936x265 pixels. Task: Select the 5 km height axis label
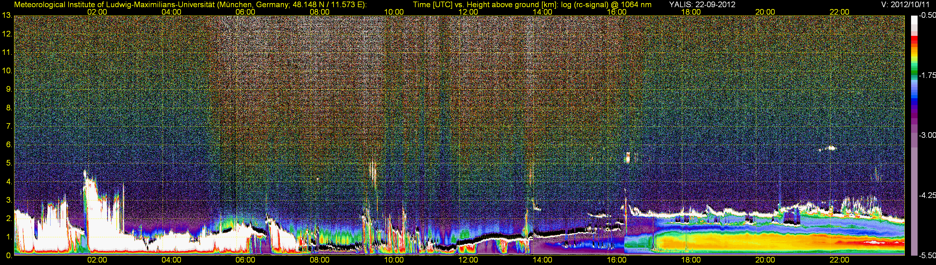pyautogui.click(x=9, y=163)
